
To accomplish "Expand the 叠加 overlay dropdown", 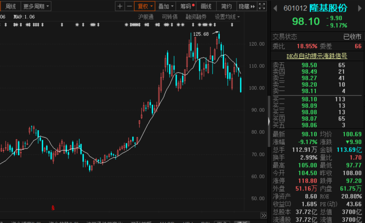I will click(x=166, y=6).
